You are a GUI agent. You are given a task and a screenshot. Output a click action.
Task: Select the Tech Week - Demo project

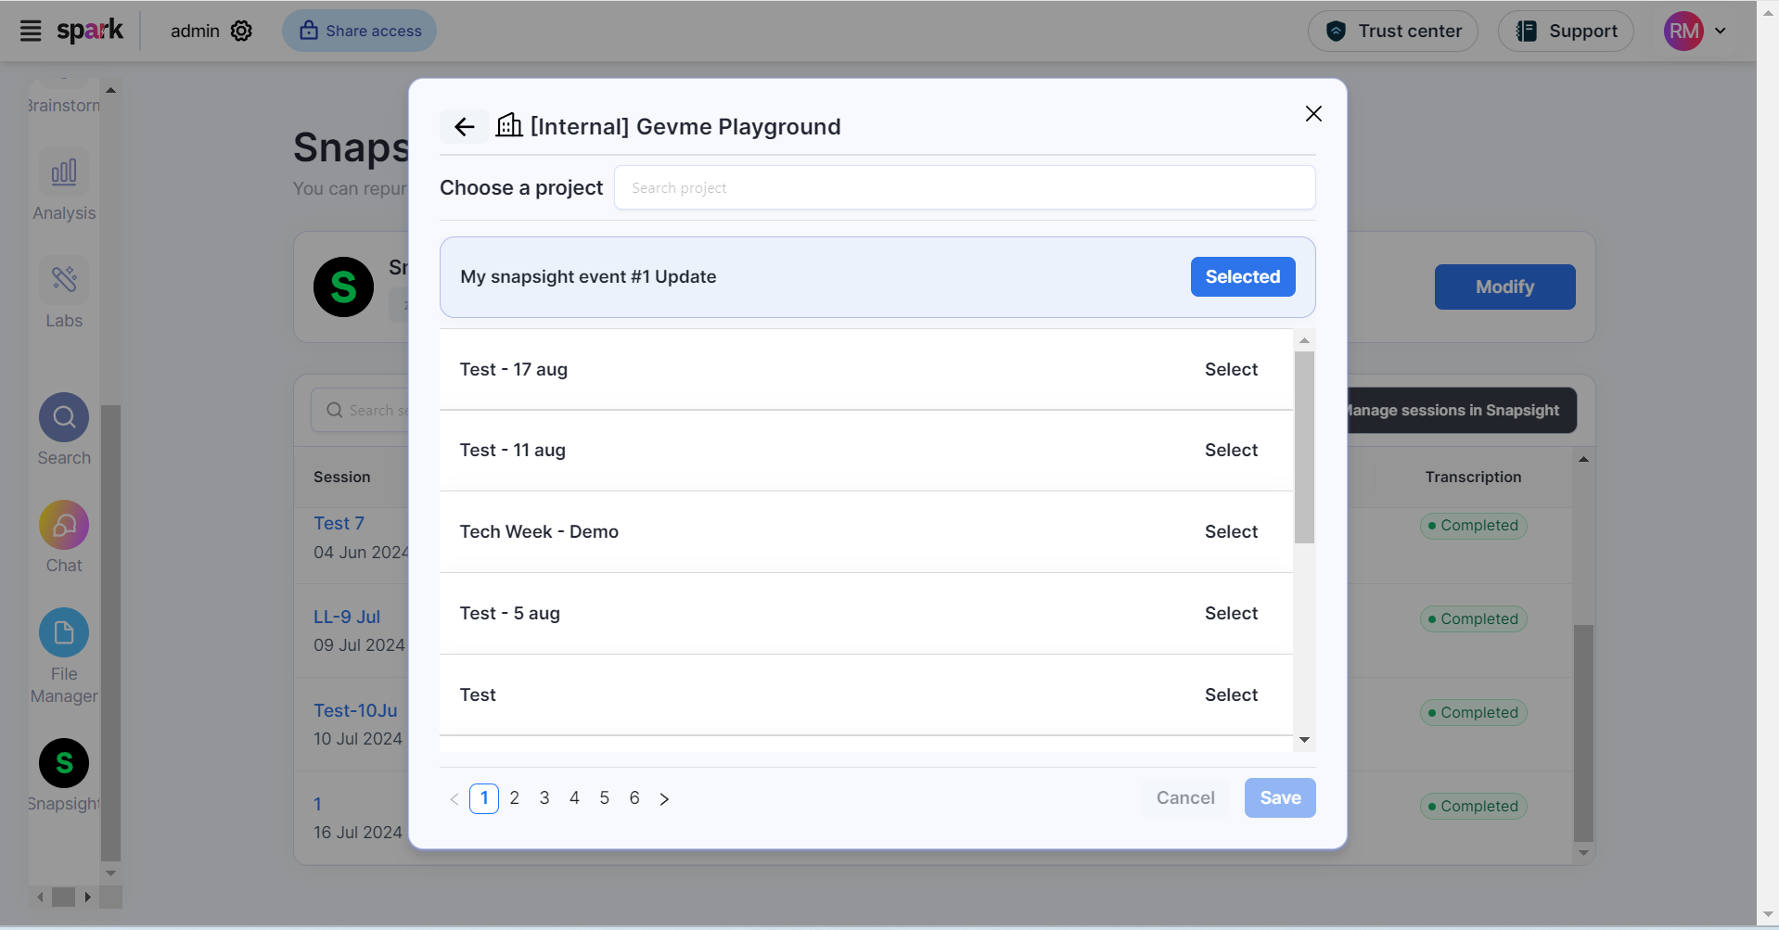pyautogui.click(x=1231, y=531)
